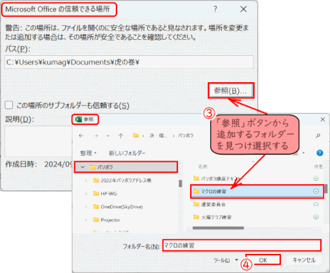330x273 pixels.
Task: Sort by the 状態 column header
Action: click(318, 166)
